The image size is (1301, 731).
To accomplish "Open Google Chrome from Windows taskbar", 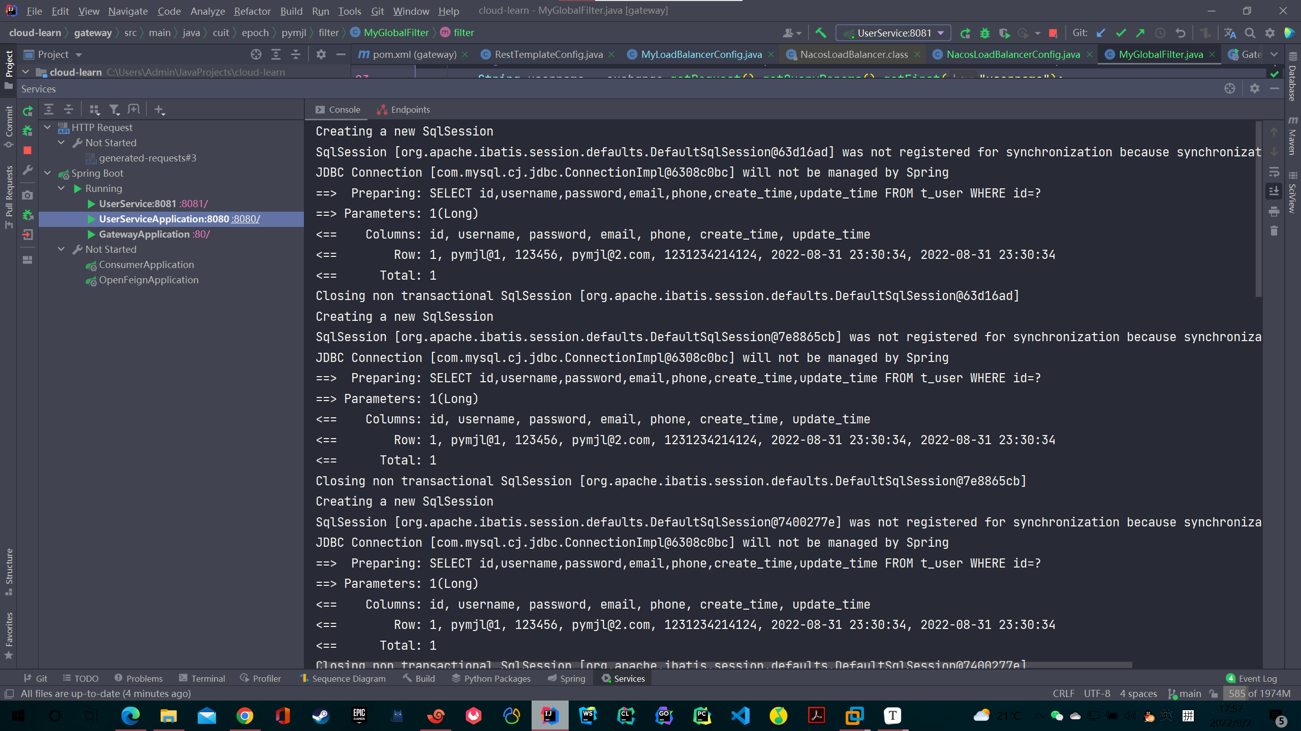I will tap(245, 716).
